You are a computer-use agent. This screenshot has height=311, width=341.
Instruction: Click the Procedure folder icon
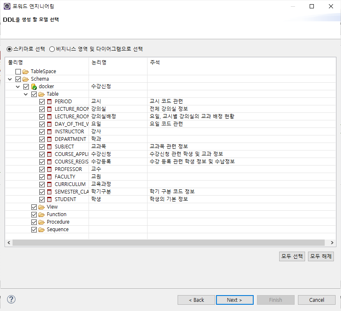tap(41, 222)
